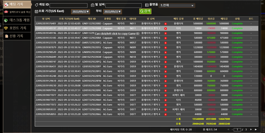Viewport: 265px width, 133px height.
Task: Play video replay for bill 22092039077072
Action: (165, 105)
